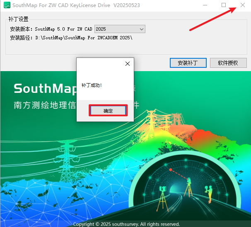Screen dimensions: 251x227
Task: Click the window title SouthMap For ZW CAD
Action: 76,5
